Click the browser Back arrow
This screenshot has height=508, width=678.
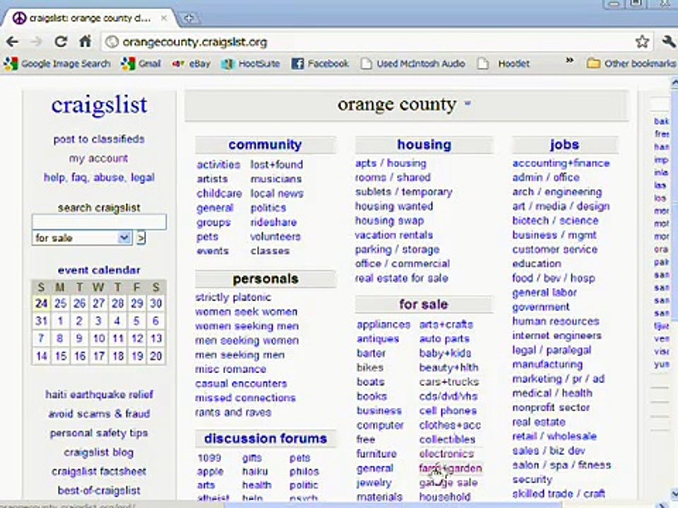12,42
